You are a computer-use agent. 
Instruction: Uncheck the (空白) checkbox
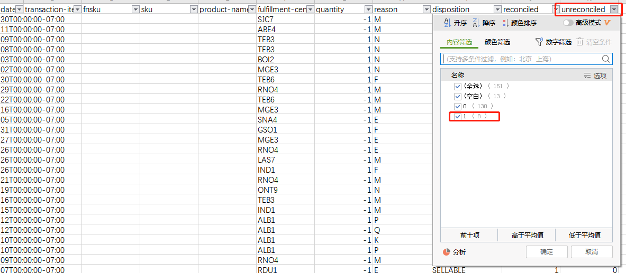(x=458, y=96)
